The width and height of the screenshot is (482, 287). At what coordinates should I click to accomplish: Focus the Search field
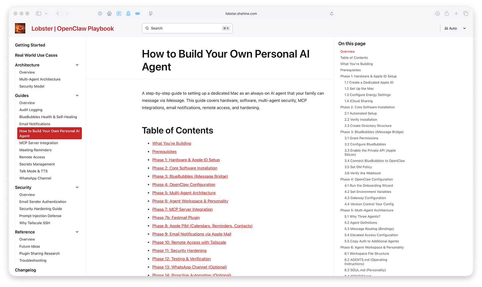(187, 28)
